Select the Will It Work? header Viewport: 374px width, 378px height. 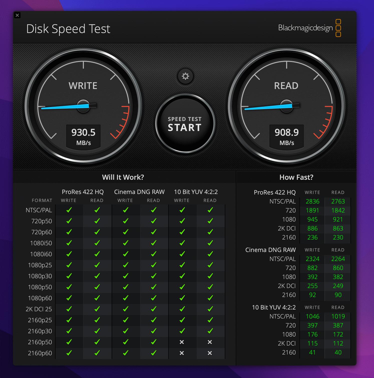[x=123, y=177]
